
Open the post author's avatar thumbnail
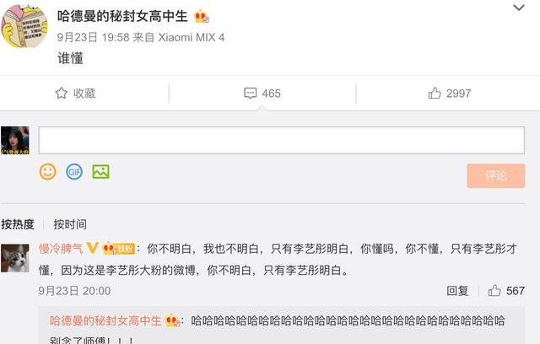click(24, 26)
